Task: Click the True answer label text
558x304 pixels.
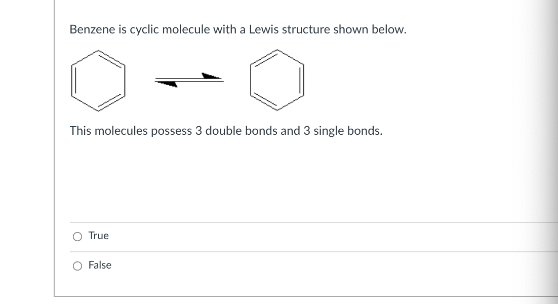Action: 98,236
